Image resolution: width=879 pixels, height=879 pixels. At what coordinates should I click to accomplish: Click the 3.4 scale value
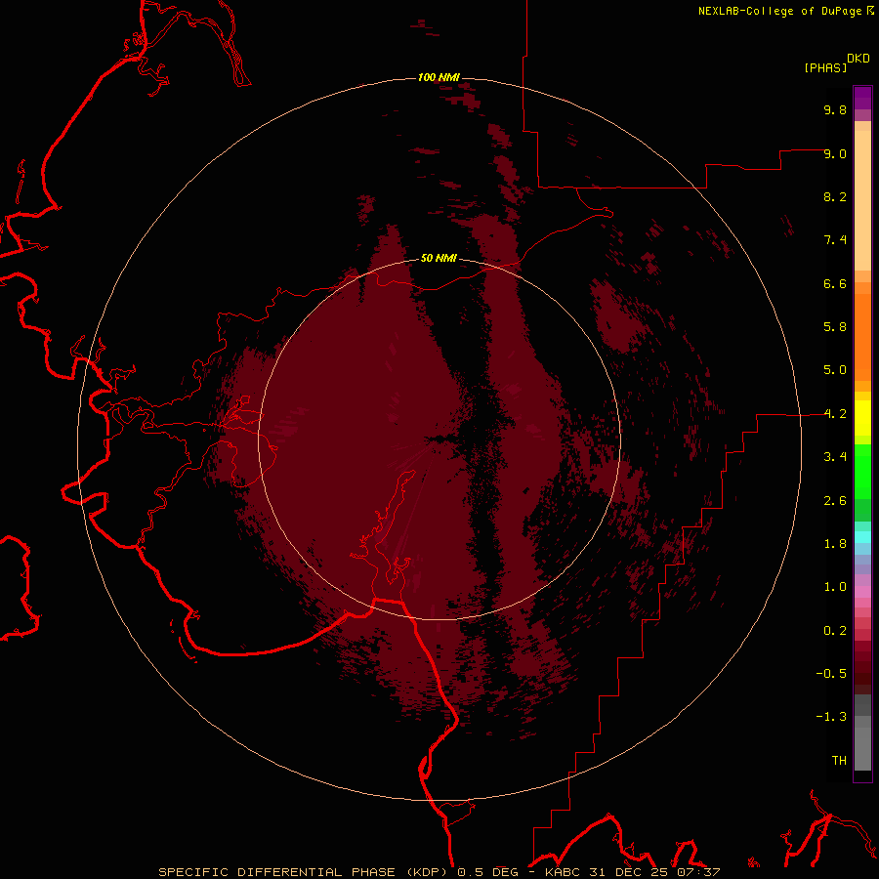pos(835,457)
